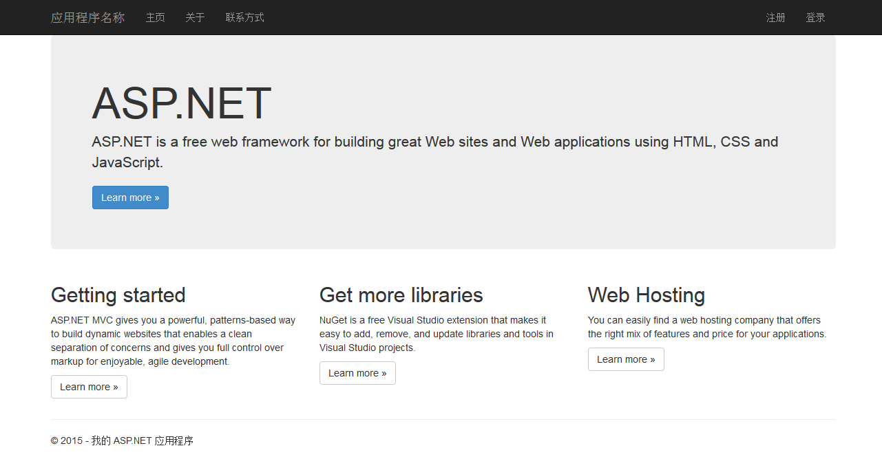Click the large ASP.NET heading
This screenshot has width=882, height=457.
(182, 104)
